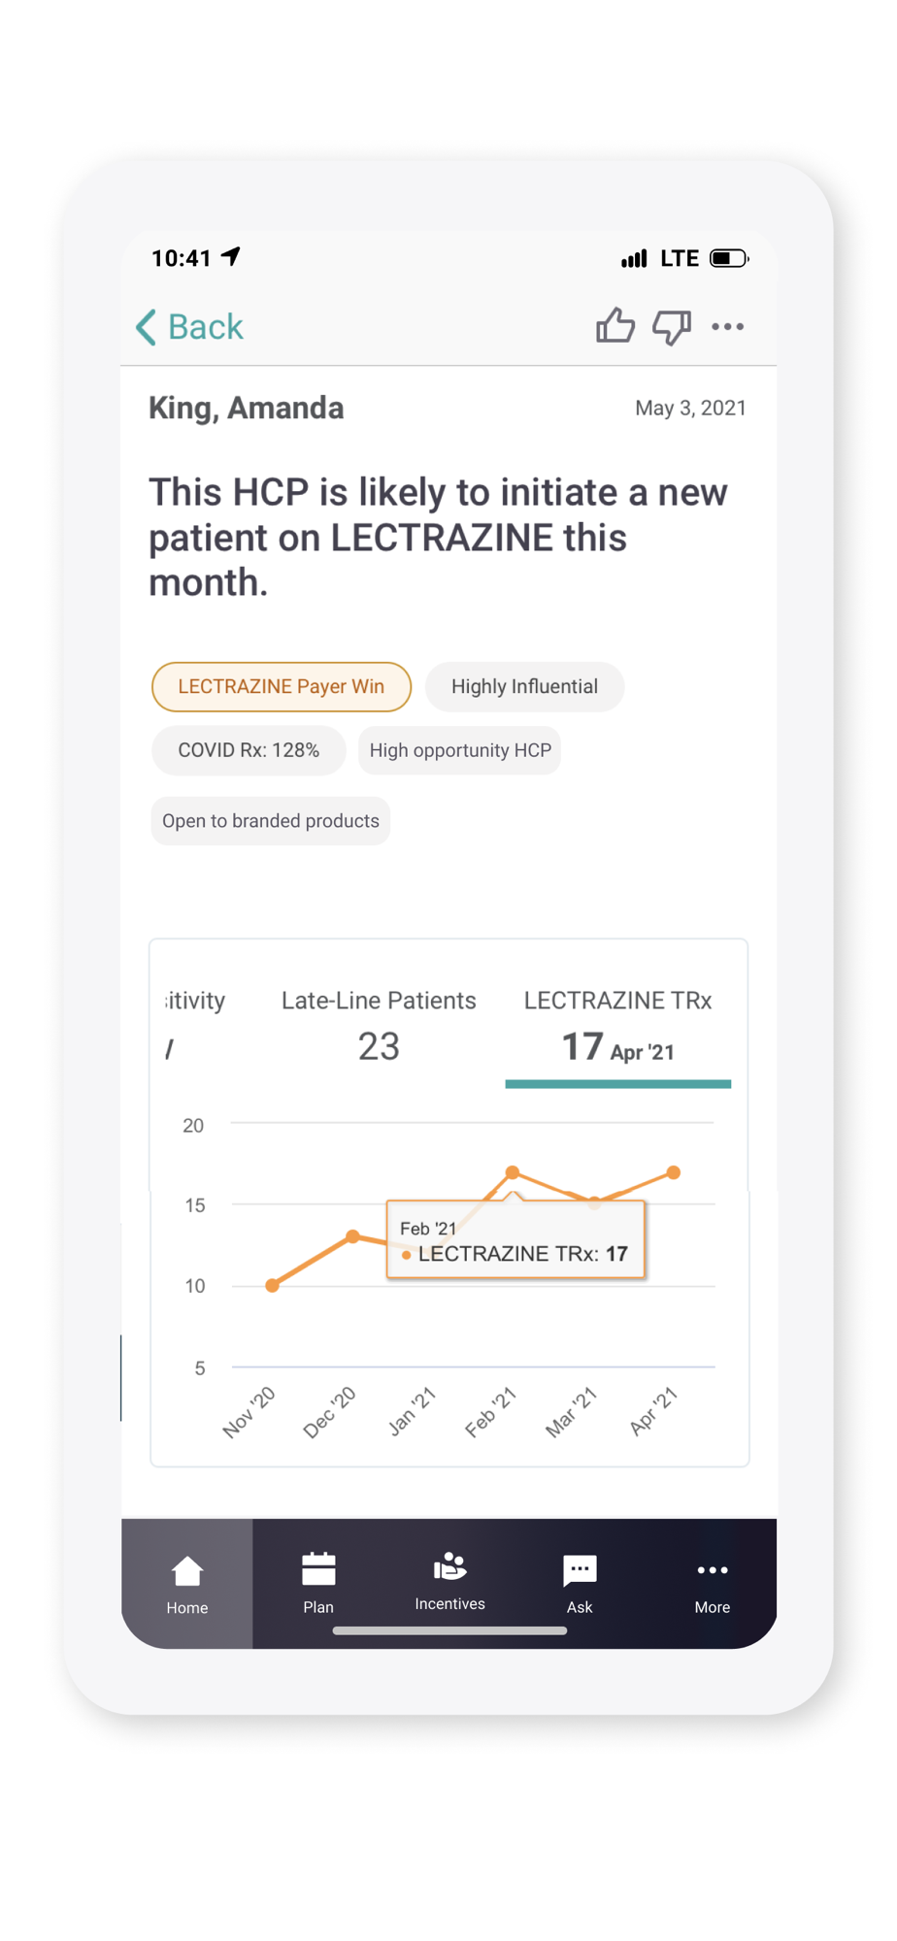Open the Plan calendar tab
The image size is (897, 1941).
[318, 1583]
